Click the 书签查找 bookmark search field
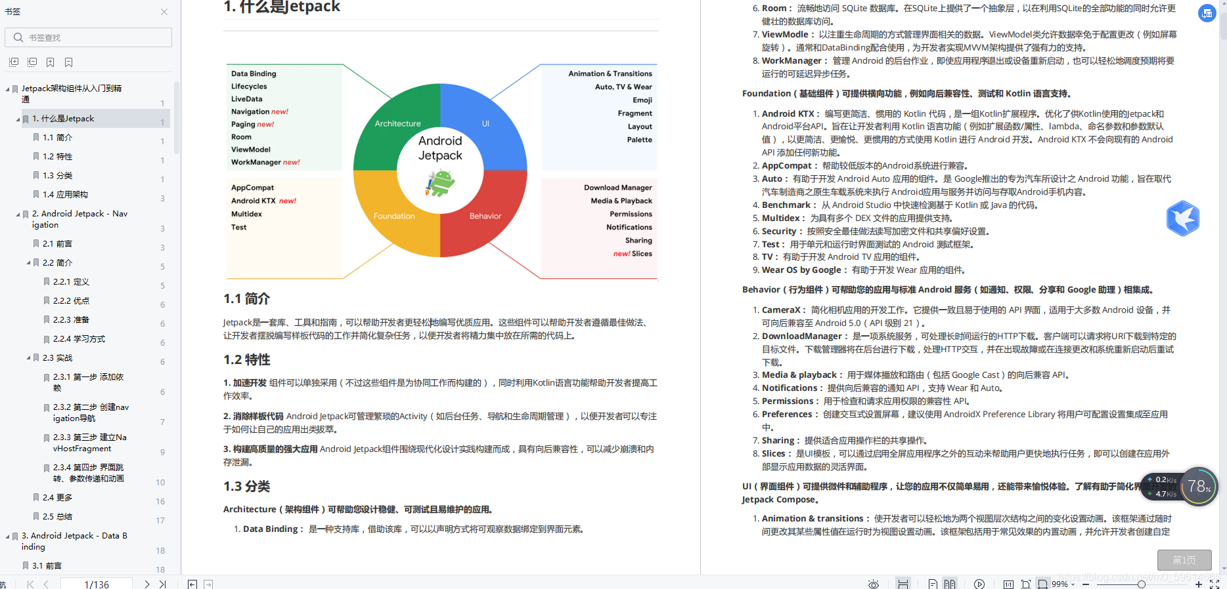The image size is (1227, 589). [88, 37]
